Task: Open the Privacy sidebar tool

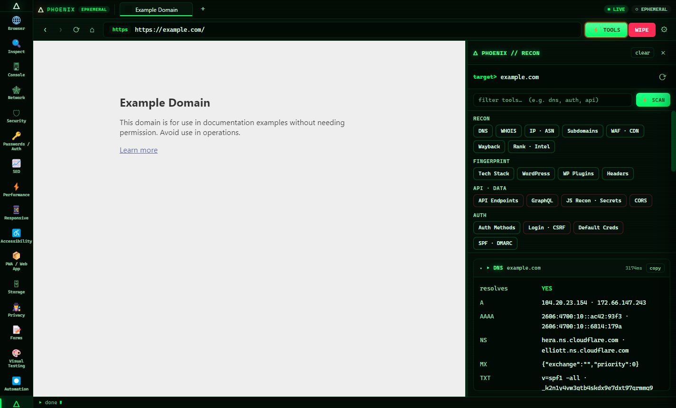Action: point(16,309)
